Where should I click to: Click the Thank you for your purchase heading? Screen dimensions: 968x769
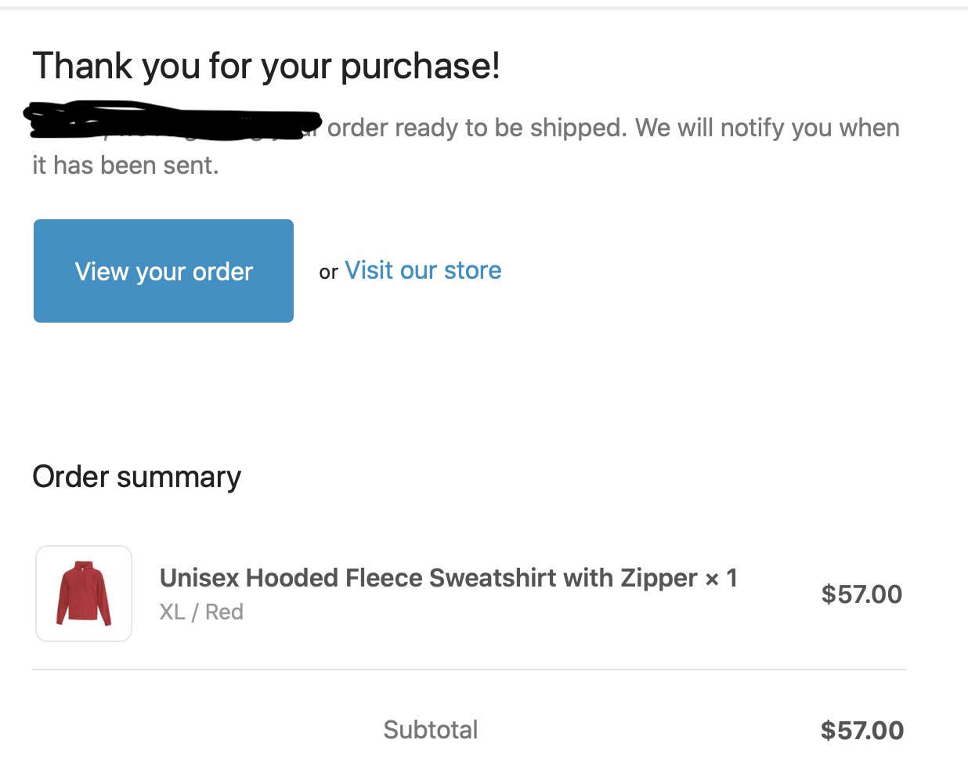pos(266,66)
